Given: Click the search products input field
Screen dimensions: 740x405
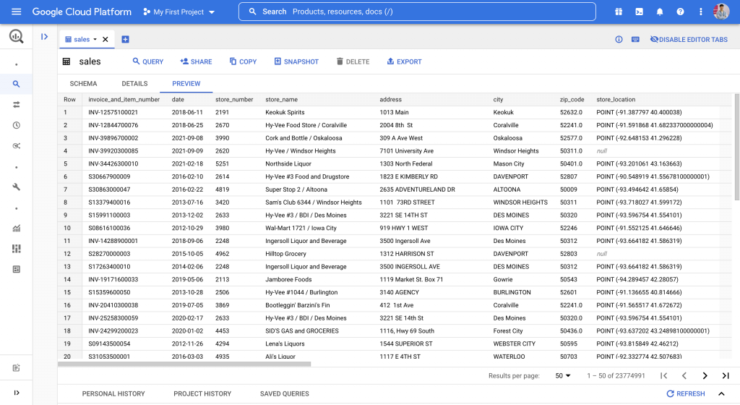Looking at the screenshot, I should pyautogui.click(x=417, y=12).
